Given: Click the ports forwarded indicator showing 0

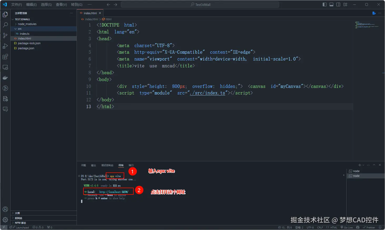Looking at the screenshot, I should tap(50, 227).
